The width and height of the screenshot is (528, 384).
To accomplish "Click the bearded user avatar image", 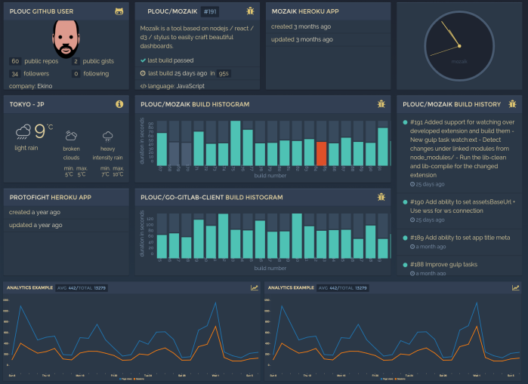I will coord(67,38).
